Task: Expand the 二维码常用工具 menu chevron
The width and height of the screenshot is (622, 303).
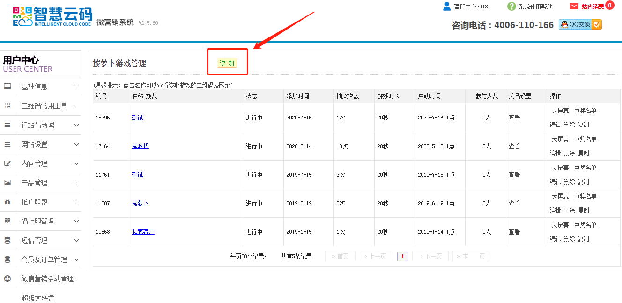Action: (x=76, y=106)
